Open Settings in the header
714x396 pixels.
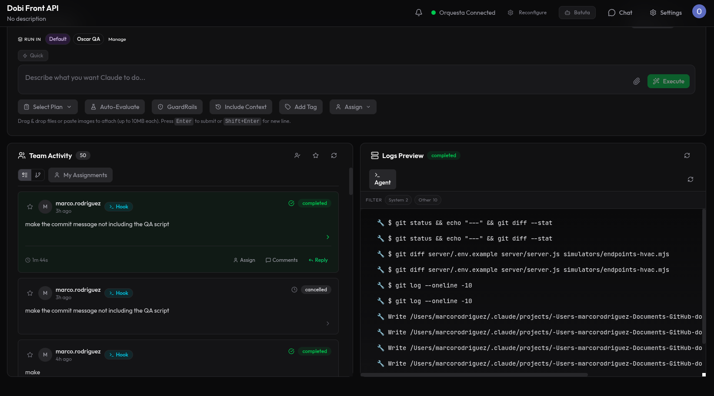666,13
